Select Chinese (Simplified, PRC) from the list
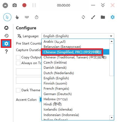 coord(76,52)
